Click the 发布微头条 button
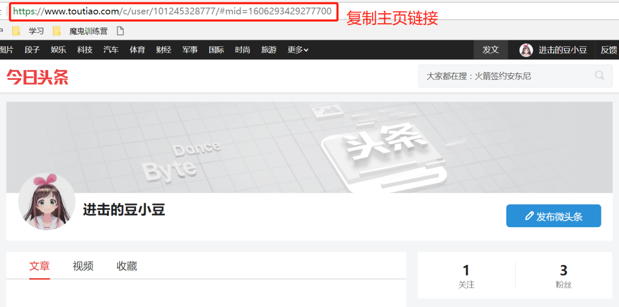This screenshot has width=619, height=307. click(554, 216)
